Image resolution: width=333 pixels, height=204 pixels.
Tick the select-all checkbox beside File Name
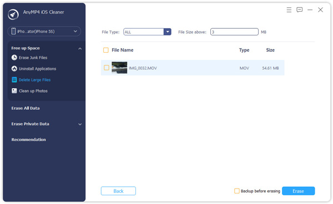point(106,50)
